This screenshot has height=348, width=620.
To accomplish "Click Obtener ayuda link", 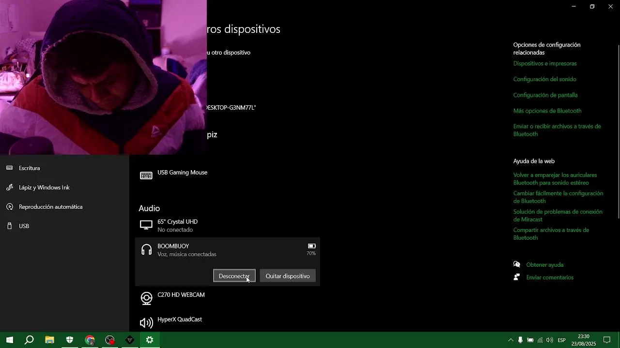I will (x=545, y=265).
